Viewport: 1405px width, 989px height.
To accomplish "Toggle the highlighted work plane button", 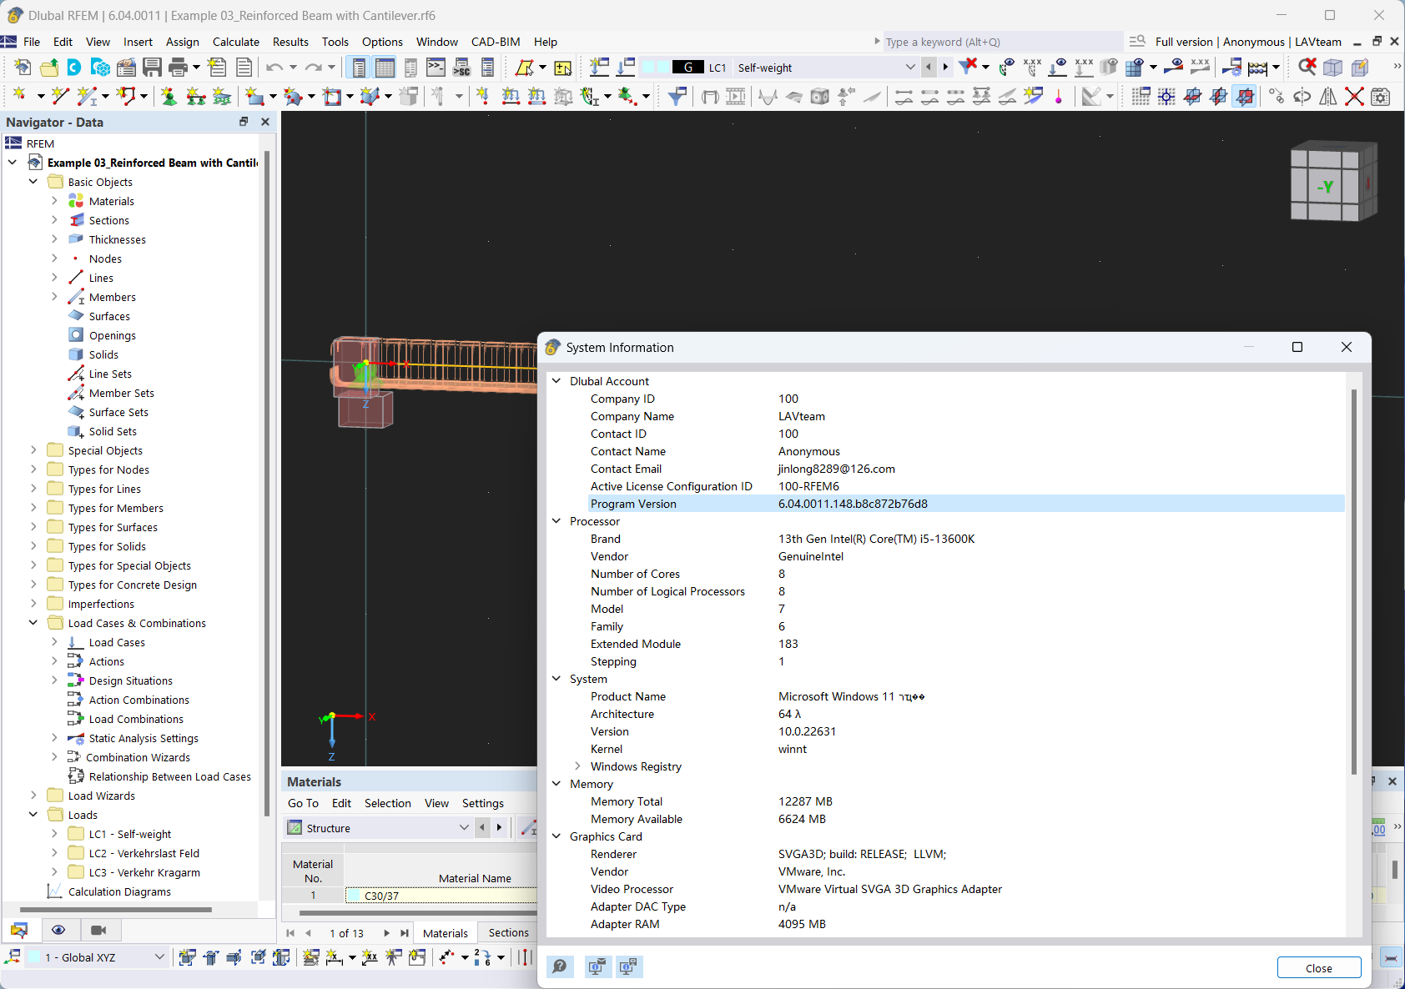I will pyautogui.click(x=1245, y=97).
